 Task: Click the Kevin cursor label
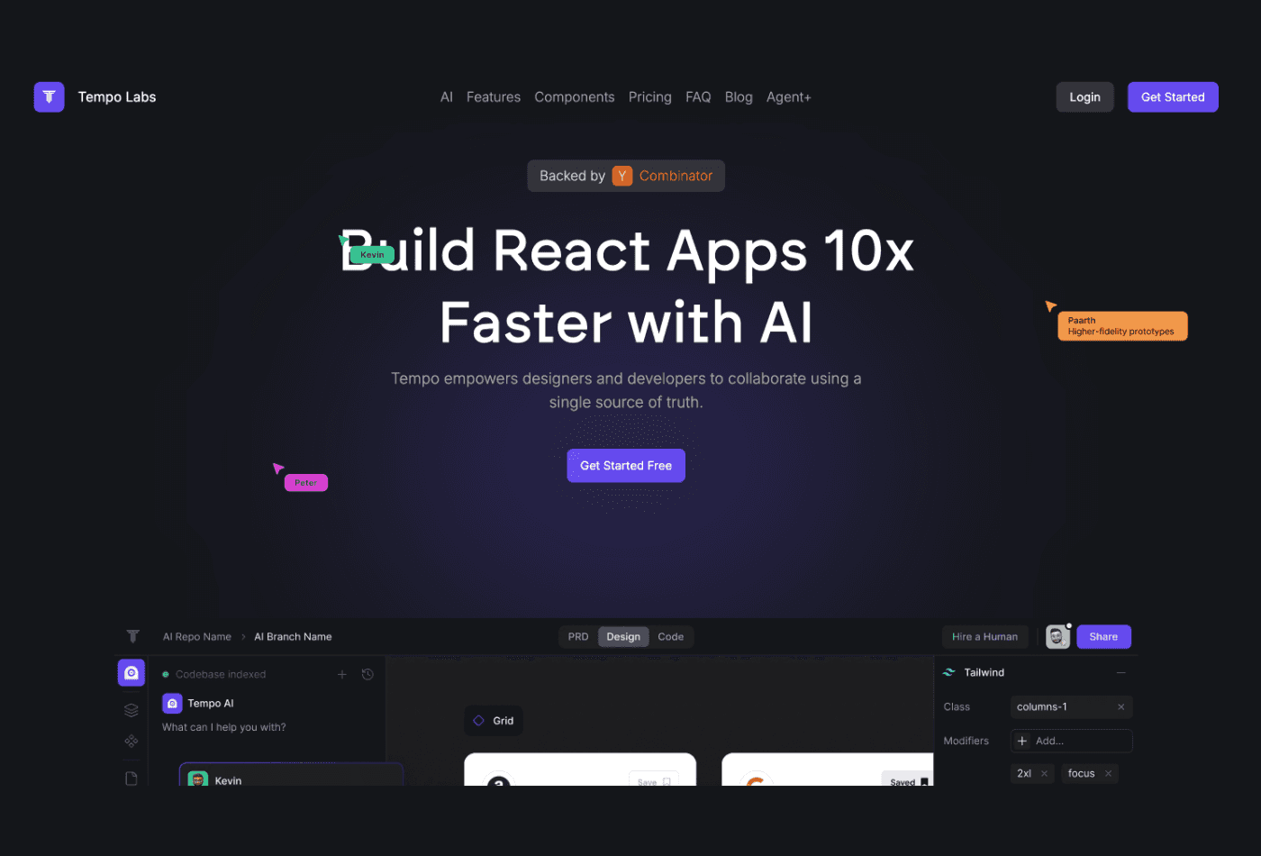[372, 255]
